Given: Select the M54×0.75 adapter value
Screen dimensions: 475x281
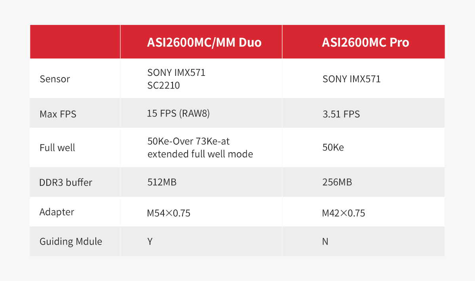Looking at the screenshot, I should 169,213.
